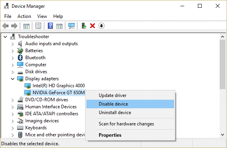227x148 pixels.
Task: Expand IDE ATA/ATAPI controllers
Action: (13, 114)
